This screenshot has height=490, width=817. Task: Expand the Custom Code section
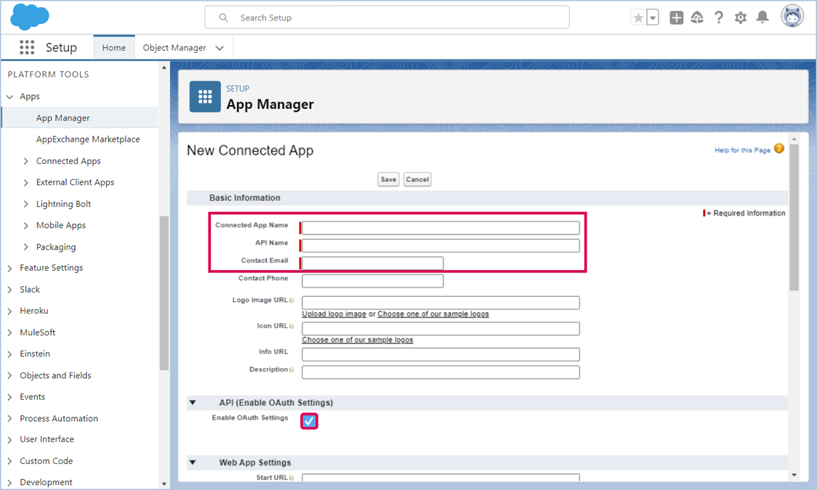click(x=10, y=462)
